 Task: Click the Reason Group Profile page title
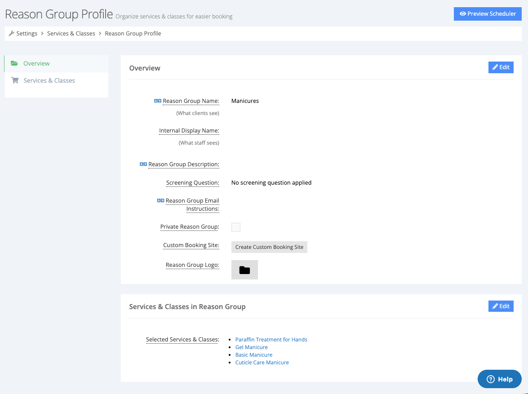[x=59, y=14]
